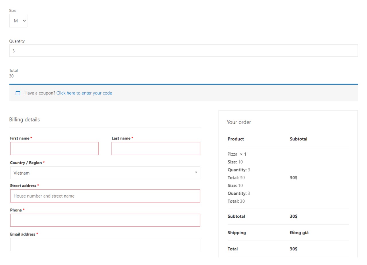Click the Email address field
This screenshot has height=265, width=367.
(105, 244)
